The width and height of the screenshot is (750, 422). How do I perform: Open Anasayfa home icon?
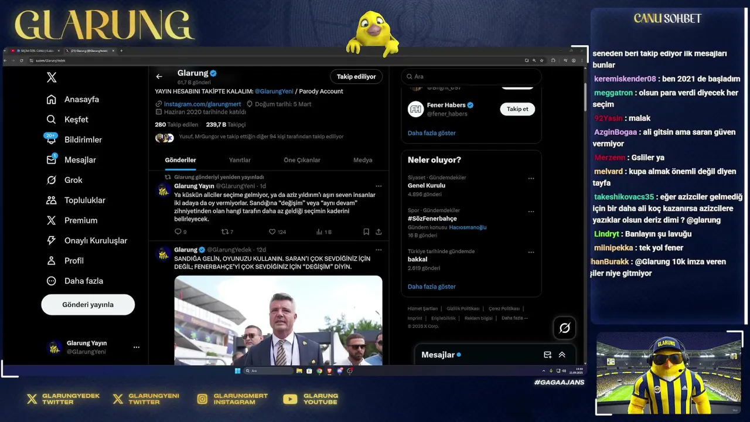tap(52, 99)
